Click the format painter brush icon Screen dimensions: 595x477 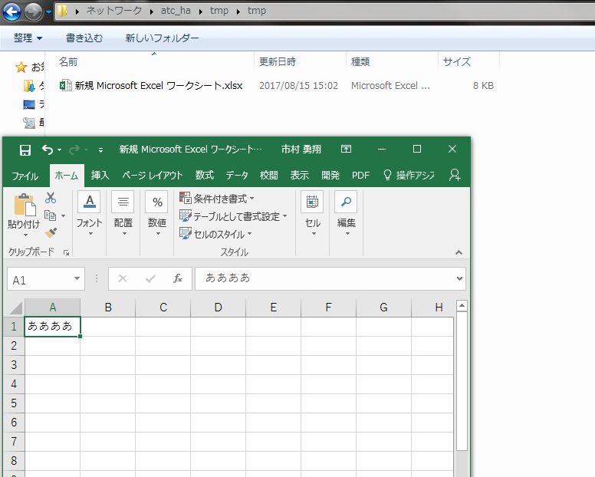coord(51,232)
